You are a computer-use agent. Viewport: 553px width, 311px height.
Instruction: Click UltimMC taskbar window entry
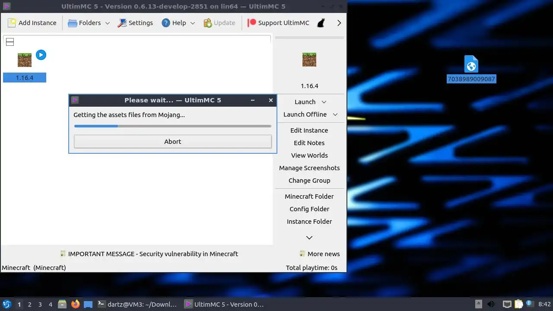224,305
